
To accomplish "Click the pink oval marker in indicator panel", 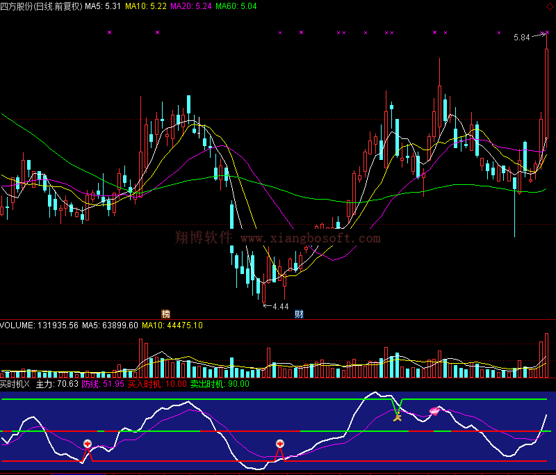I will click(434, 411).
